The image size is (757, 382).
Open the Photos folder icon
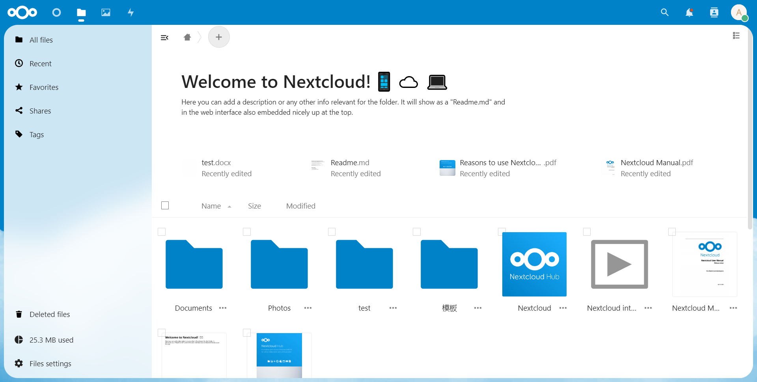tap(279, 264)
